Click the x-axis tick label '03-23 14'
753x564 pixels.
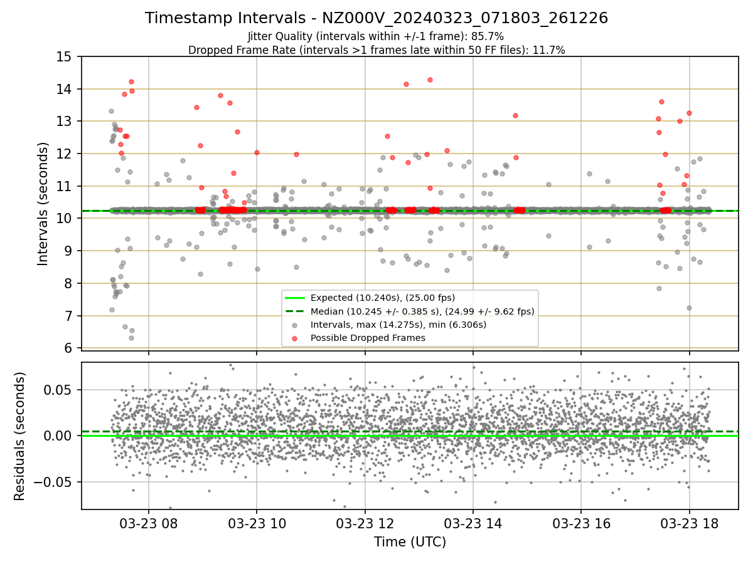pyautogui.click(x=473, y=525)
